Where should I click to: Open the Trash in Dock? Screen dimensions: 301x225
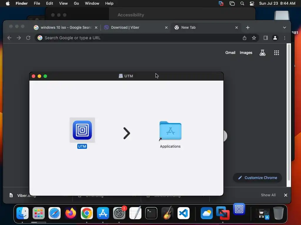(x=278, y=213)
